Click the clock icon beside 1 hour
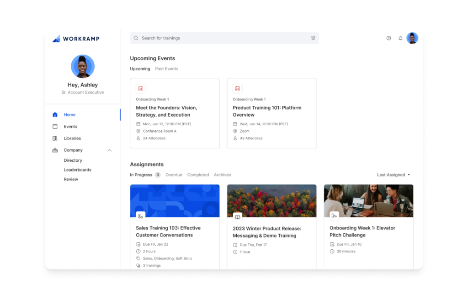This screenshot has width=468, height=298. tap(235, 252)
